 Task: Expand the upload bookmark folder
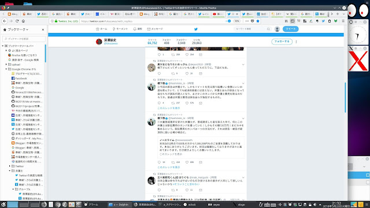click(x=6, y=64)
